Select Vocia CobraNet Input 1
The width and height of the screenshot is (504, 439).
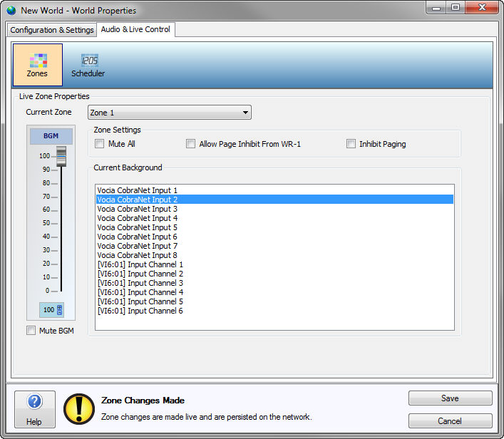138,190
